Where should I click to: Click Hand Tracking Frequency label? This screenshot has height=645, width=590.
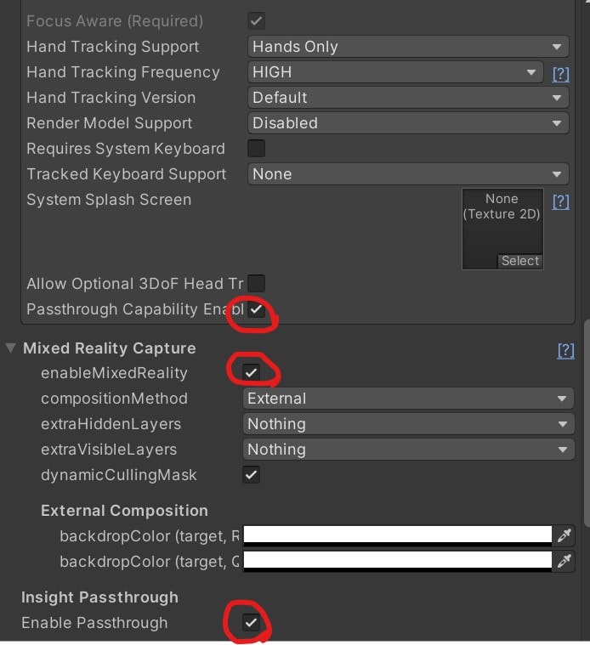click(x=123, y=72)
